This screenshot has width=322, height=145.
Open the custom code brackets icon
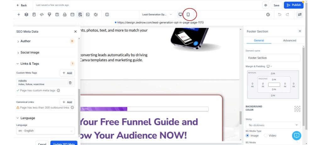(x=42, y=14)
